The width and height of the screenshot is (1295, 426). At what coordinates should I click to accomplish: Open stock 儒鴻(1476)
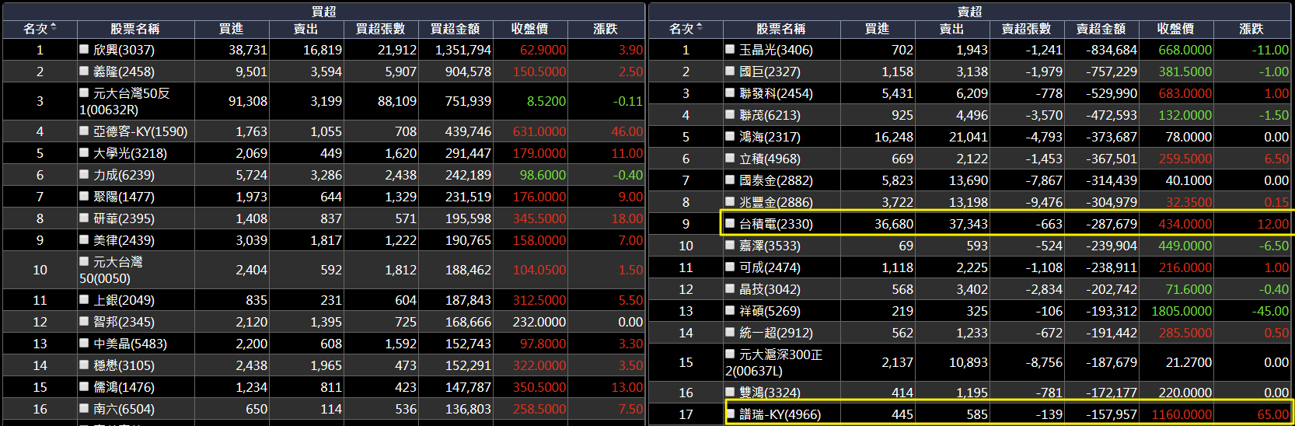pyautogui.click(x=124, y=387)
